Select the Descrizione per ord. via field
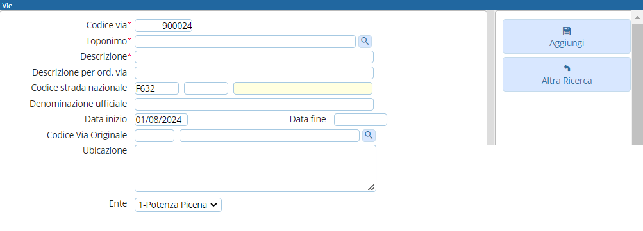Image resolution: width=643 pixels, height=231 pixels. (255, 73)
